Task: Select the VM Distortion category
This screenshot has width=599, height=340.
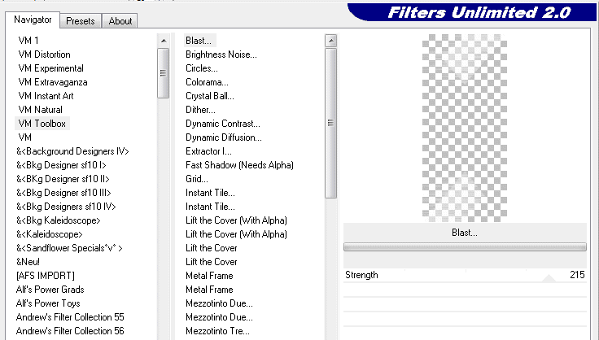Action: click(x=44, y=54)
